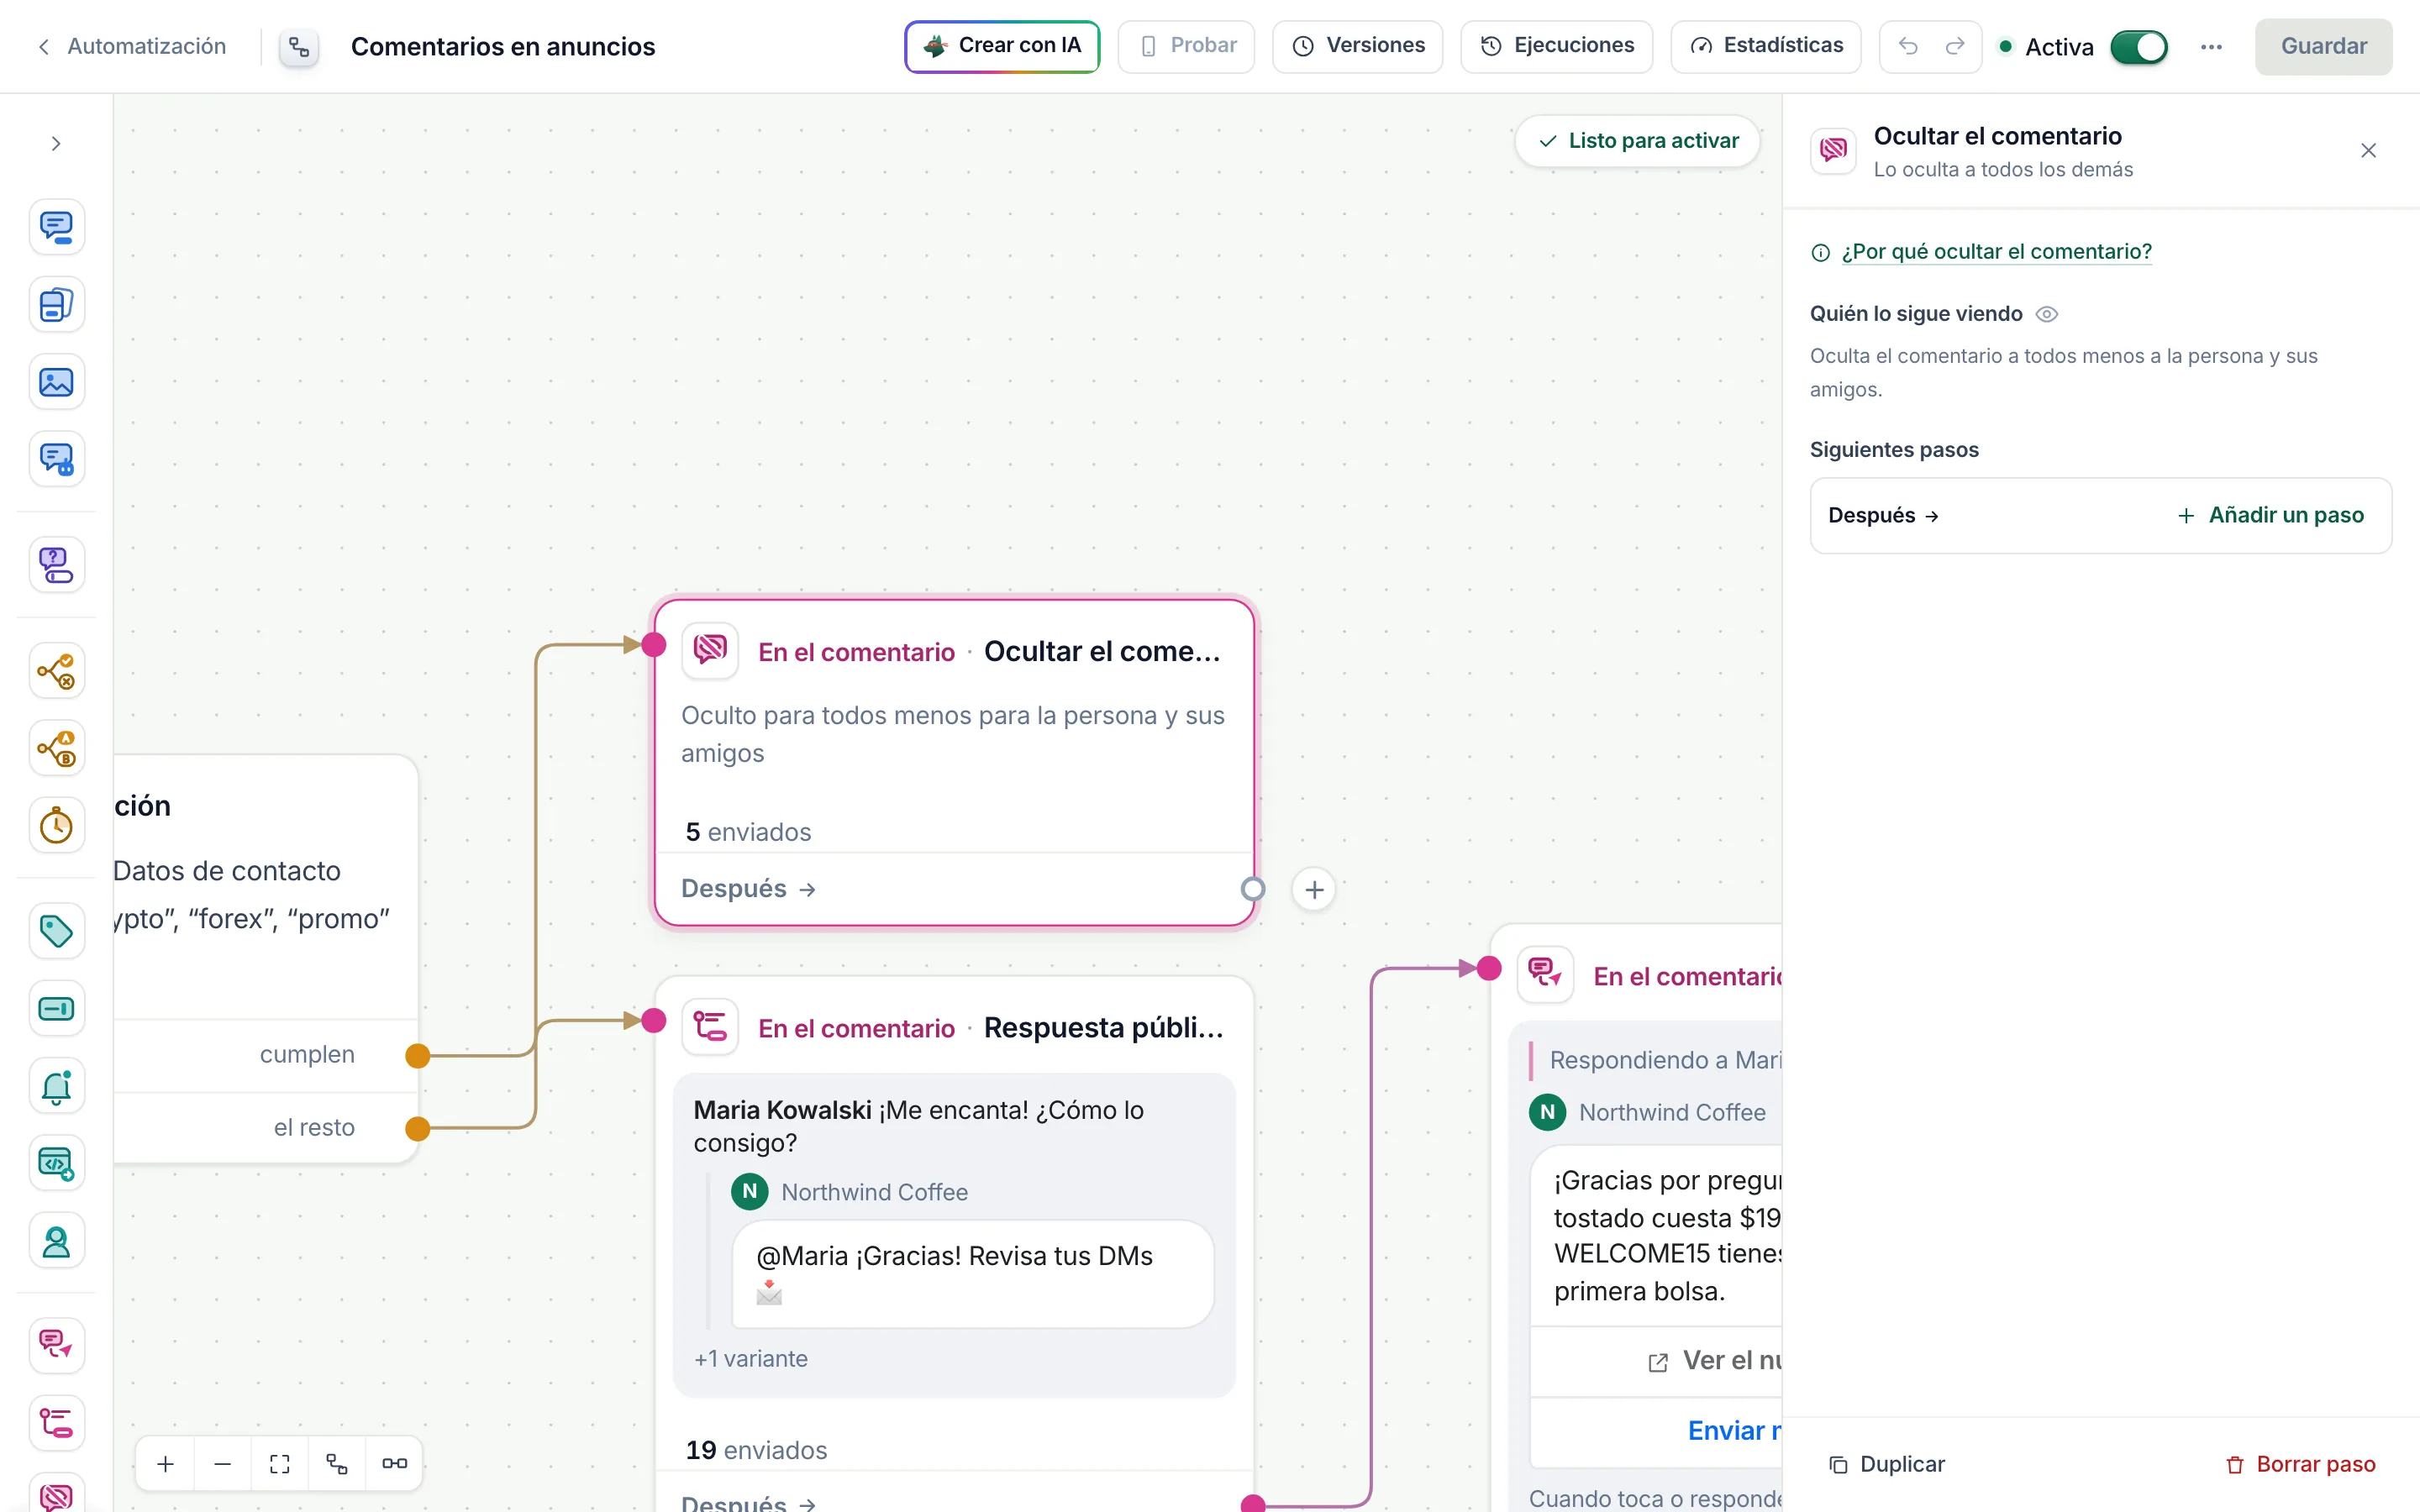Choose the tag icon in left sidebar
Viewport: 2420px width, 1512px height.
point(56,931)
